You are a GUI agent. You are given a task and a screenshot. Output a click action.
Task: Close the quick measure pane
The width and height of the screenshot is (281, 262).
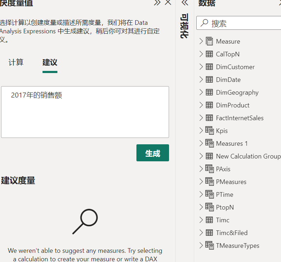[x=168, y=2]
